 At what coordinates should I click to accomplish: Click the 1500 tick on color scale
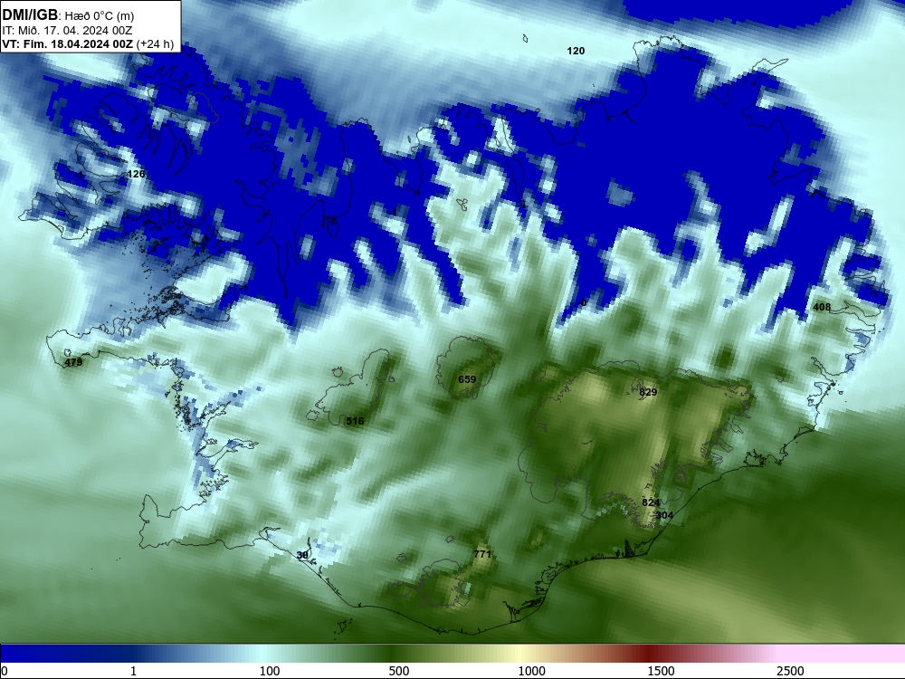pos(661,671)
